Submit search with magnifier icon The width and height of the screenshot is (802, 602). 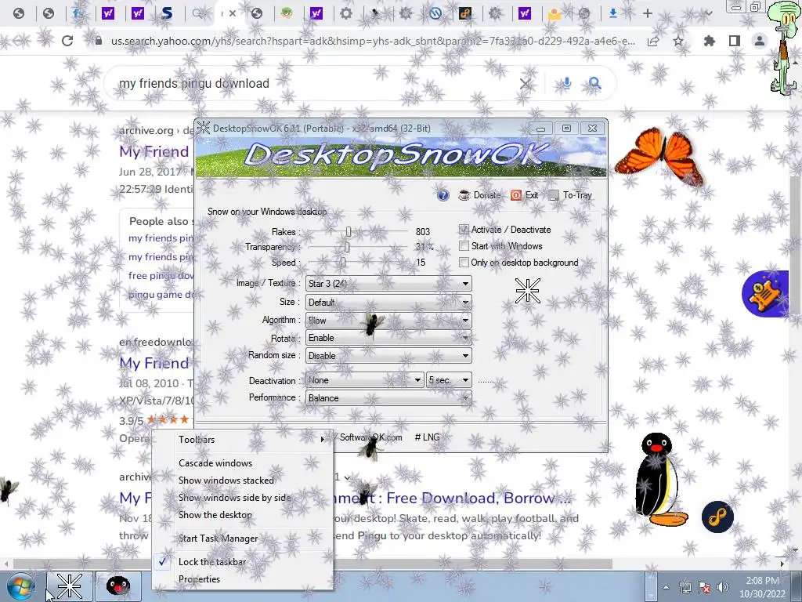pos(594,83)
